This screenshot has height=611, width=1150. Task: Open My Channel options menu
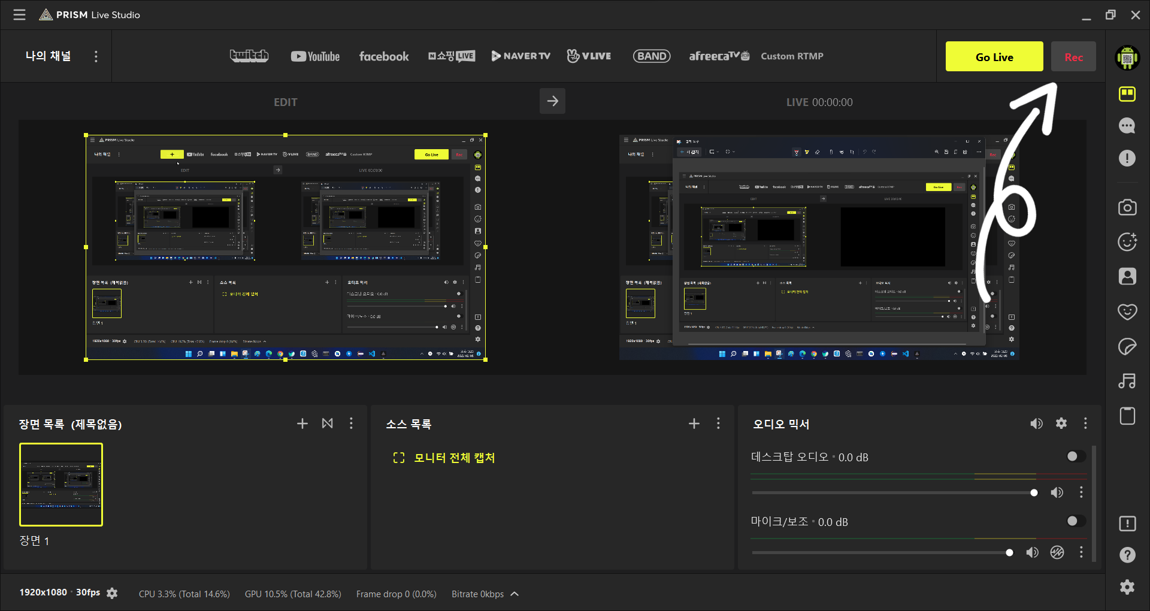click(96, 56)
